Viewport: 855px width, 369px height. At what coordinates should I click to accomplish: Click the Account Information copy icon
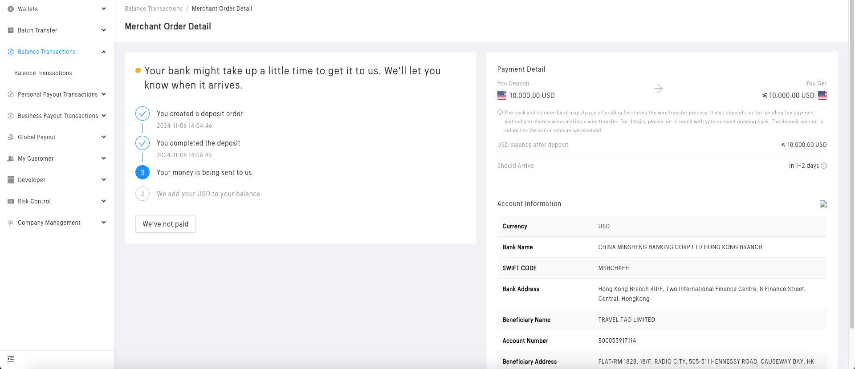(823, 204)
